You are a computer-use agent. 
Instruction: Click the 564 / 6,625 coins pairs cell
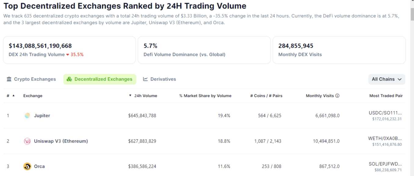[x=270, y=116]
